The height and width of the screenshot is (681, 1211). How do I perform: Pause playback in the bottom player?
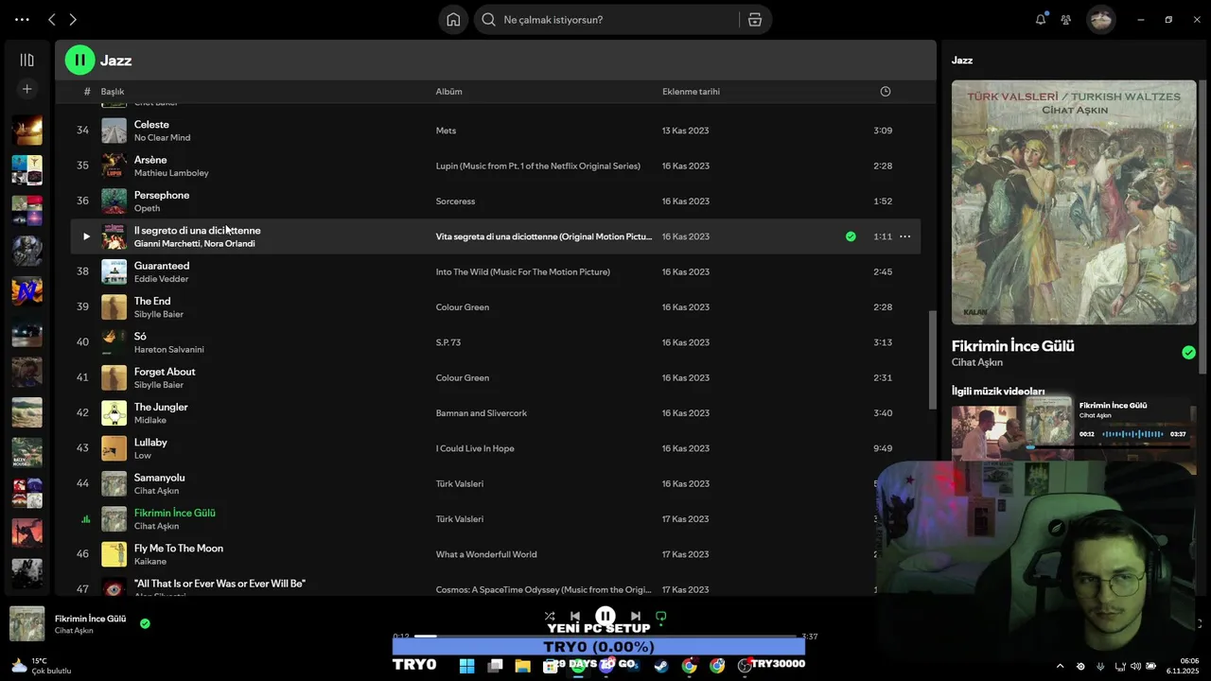pos(605,616)
